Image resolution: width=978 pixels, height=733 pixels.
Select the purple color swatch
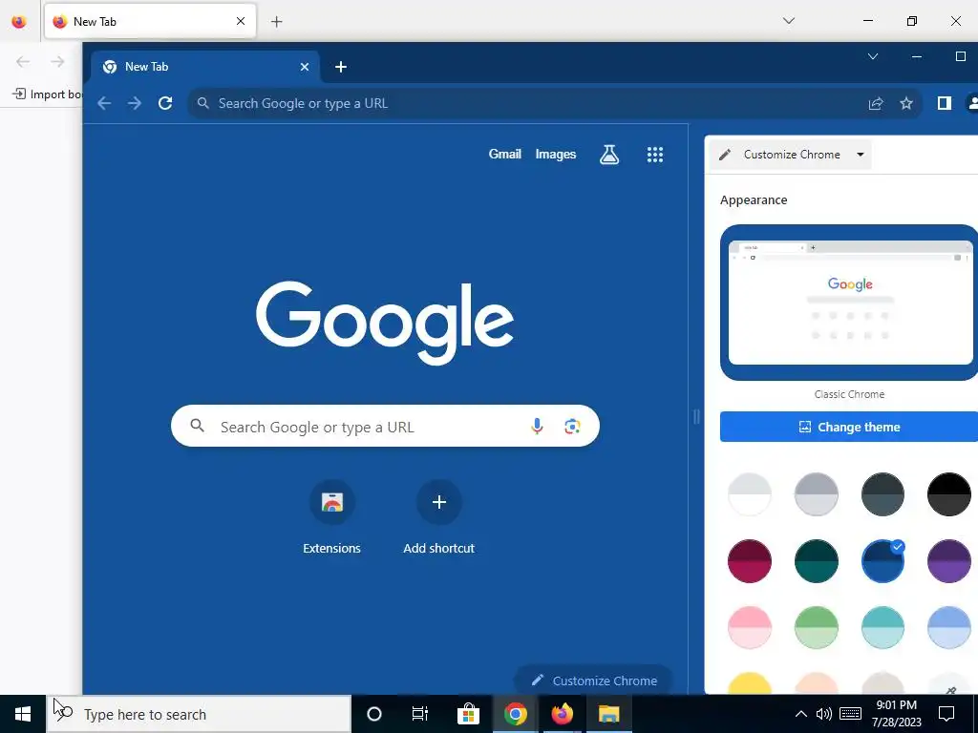pyautogui.click(x=949, y=561)
